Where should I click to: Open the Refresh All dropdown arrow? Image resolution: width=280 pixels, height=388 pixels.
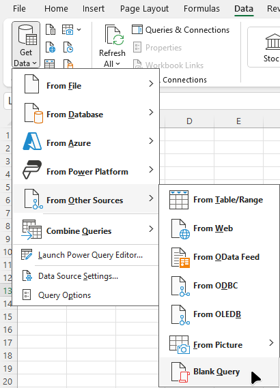[118, 64]
